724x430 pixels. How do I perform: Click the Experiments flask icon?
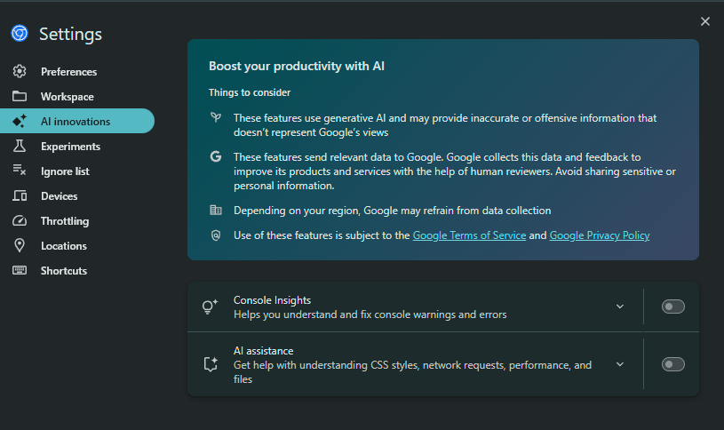point(20,147)
